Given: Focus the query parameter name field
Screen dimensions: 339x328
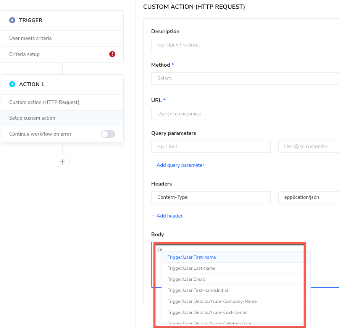Looking at the screenshot, I should pyautogui.click(x=211, y=147).
